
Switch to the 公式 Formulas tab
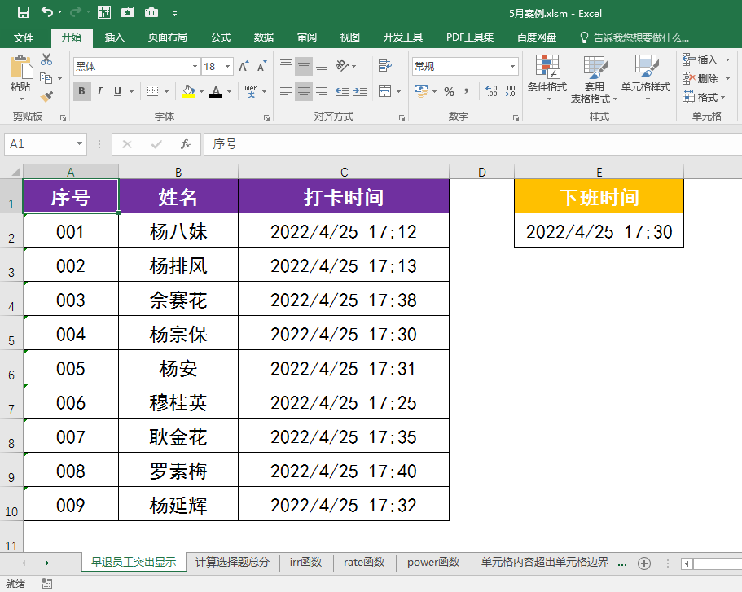point(221,37)
